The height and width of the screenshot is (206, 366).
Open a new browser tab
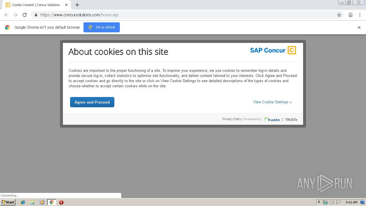click(x=77, y=5)
